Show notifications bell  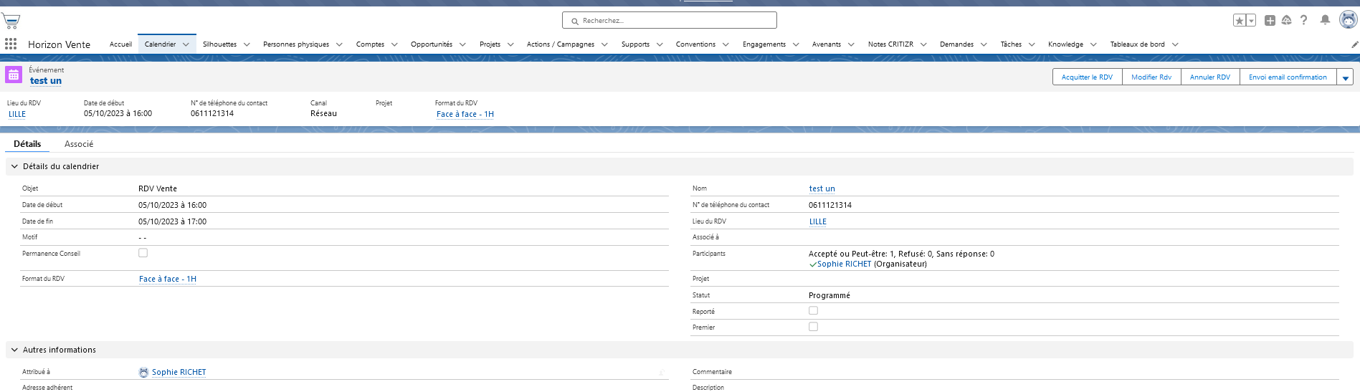pyautogui.click(x=1325, y=20)
